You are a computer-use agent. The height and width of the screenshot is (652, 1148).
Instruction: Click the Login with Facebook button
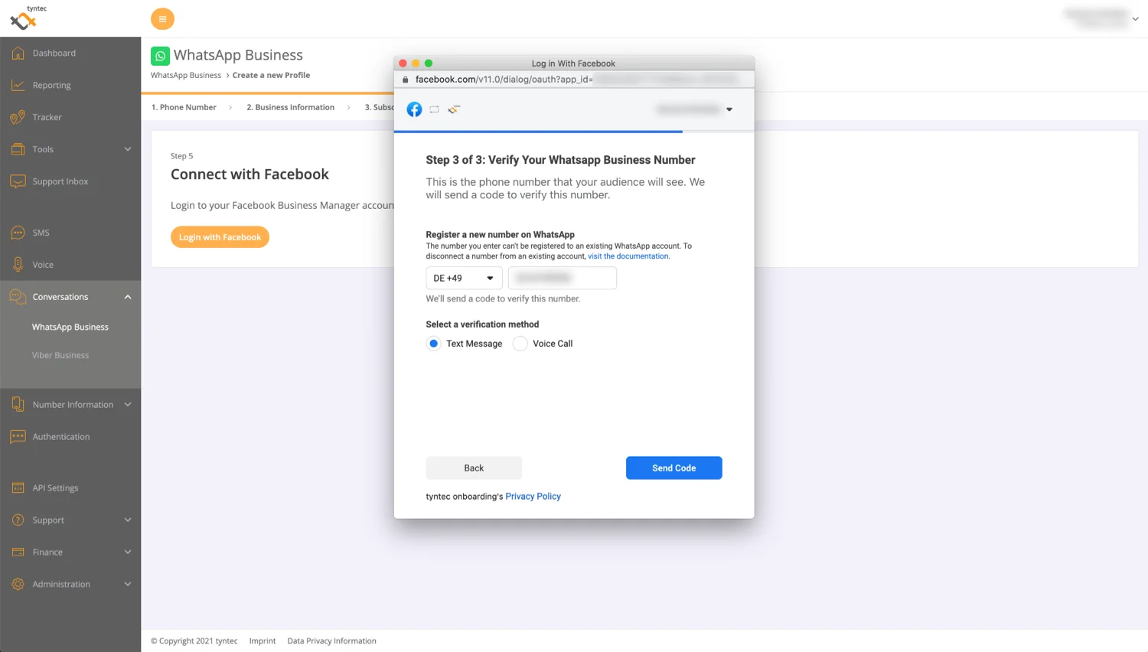click(x=220, y=237)
